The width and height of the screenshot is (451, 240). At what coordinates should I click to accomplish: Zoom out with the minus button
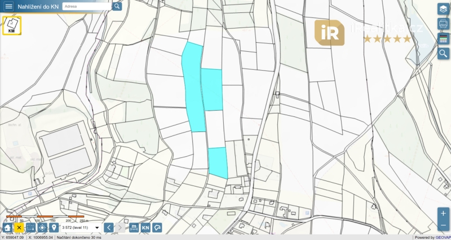click(444, 226)
